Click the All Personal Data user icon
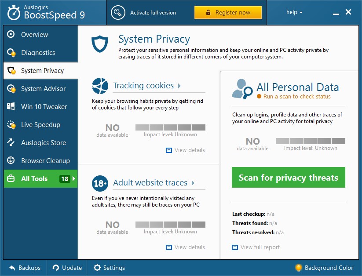362x276 pixels. (242, 89)
